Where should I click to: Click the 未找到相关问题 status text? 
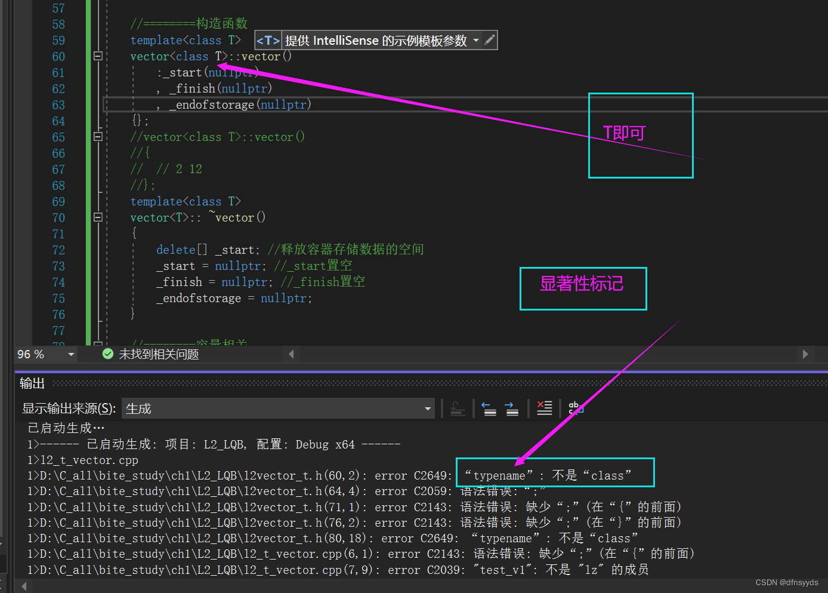click(159, 355)
